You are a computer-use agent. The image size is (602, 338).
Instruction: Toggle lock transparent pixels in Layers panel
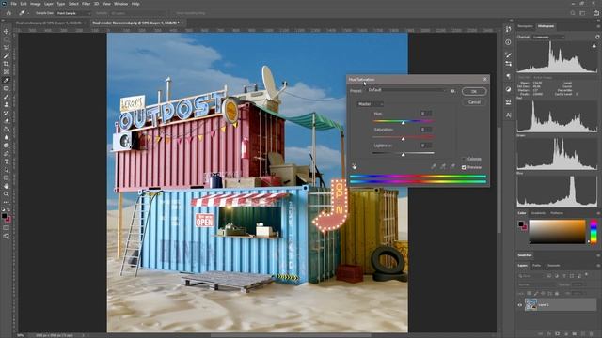coord(530,293)
